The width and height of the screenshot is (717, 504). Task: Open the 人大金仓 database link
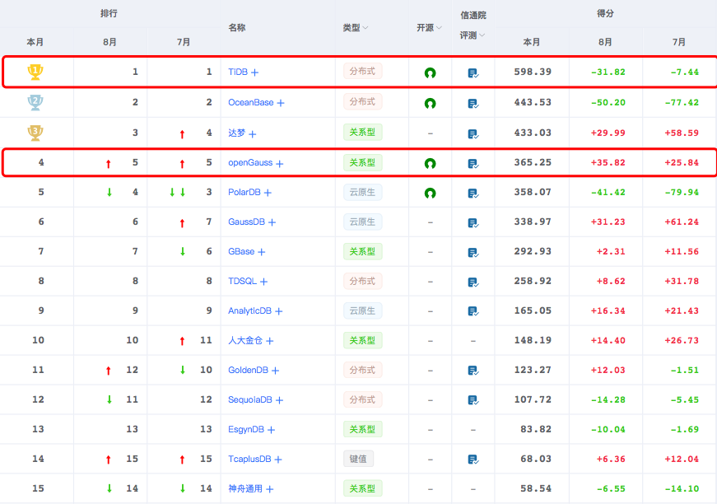pyautogui.click(x=245, y=341)
